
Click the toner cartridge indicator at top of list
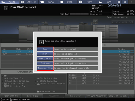(3, 76)
